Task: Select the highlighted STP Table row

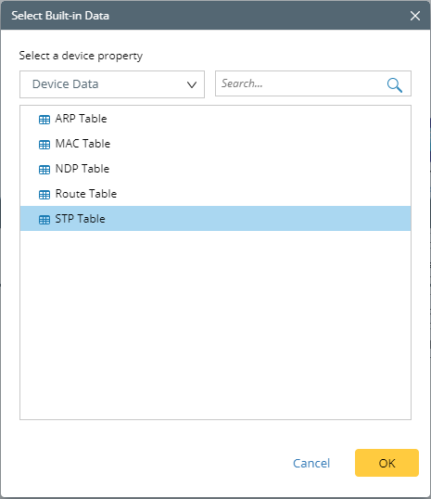Action: tap(215, 218)
